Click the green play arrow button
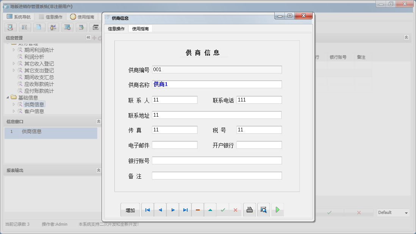This screenshot has width=416, height=234. [x=277, y=210]
